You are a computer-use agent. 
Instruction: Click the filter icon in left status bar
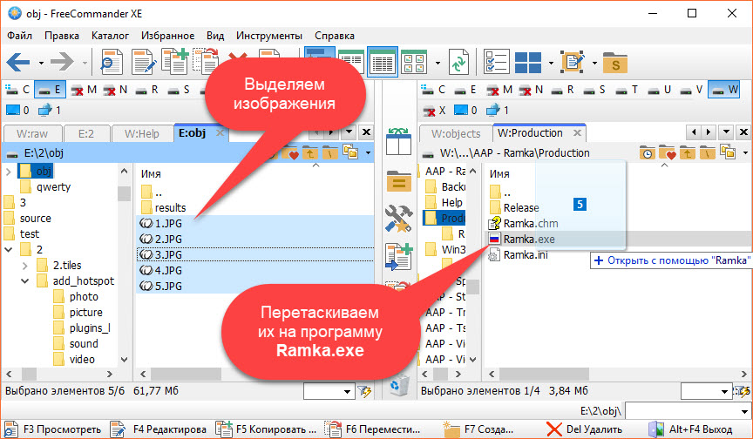tap(364, 391)
